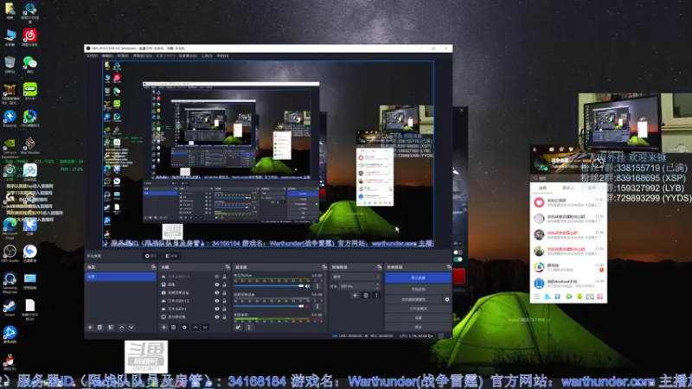Open OBS 设置 from the Controls panel
Viewport: 692px width, 389px height.
418,318
